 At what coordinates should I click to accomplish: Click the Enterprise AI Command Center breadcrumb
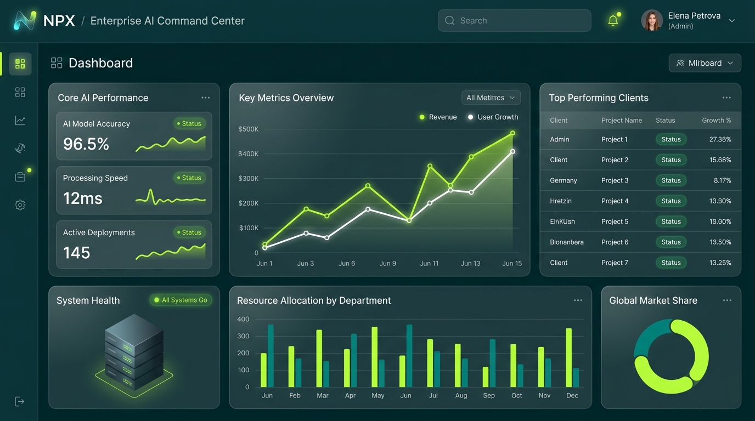click(x=167, y=21)
